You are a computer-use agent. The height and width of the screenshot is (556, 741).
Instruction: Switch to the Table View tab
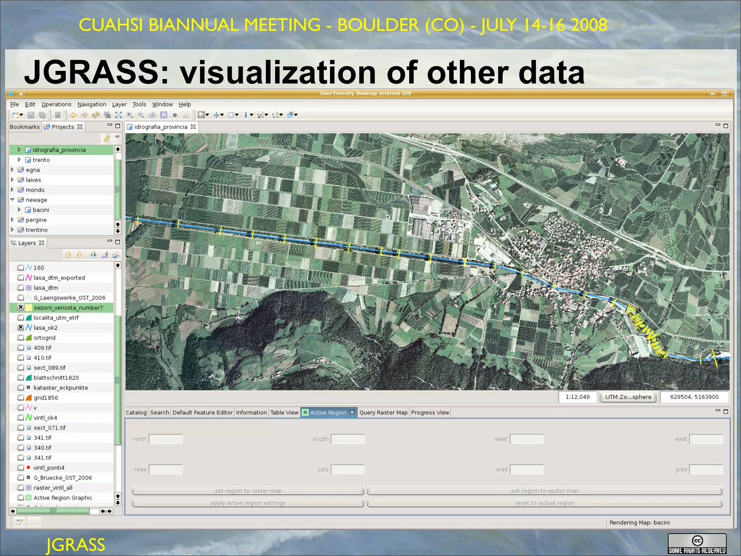(x=284, y=412)
